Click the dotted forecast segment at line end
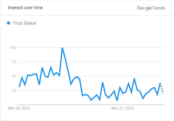 tap(162, 88)
